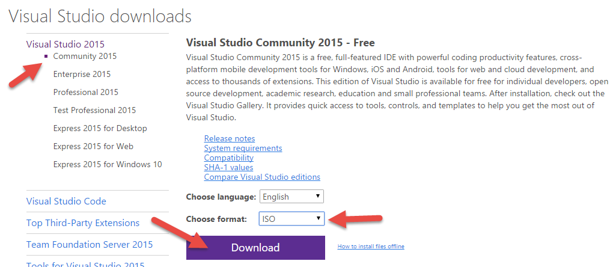Select Community 2015 in the sidebar
Screen dimensions: 613x267
pyautogui.click(x=85, y=56)
